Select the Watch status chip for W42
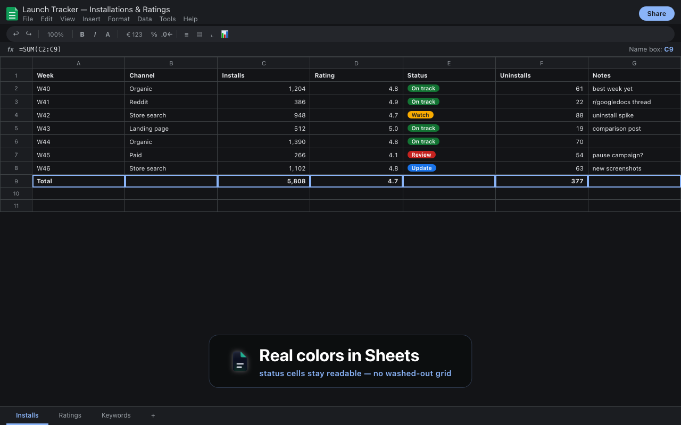The height and width of the screenshot is (425, 681). (x=420, y=115)
